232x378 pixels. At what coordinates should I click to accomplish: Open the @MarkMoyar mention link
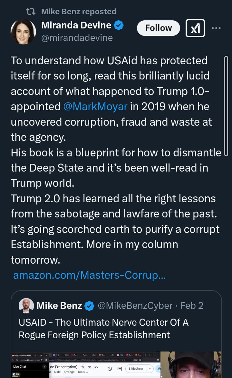pyautogui.click(x=95, y=107)
